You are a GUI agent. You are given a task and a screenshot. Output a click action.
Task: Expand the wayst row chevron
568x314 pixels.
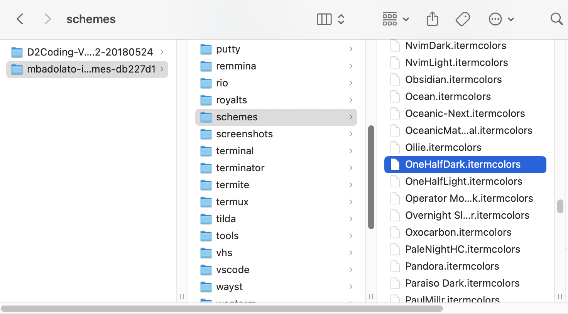point(351,287)
